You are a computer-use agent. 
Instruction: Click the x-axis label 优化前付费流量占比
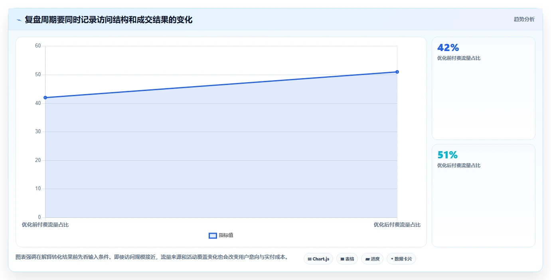45,225
